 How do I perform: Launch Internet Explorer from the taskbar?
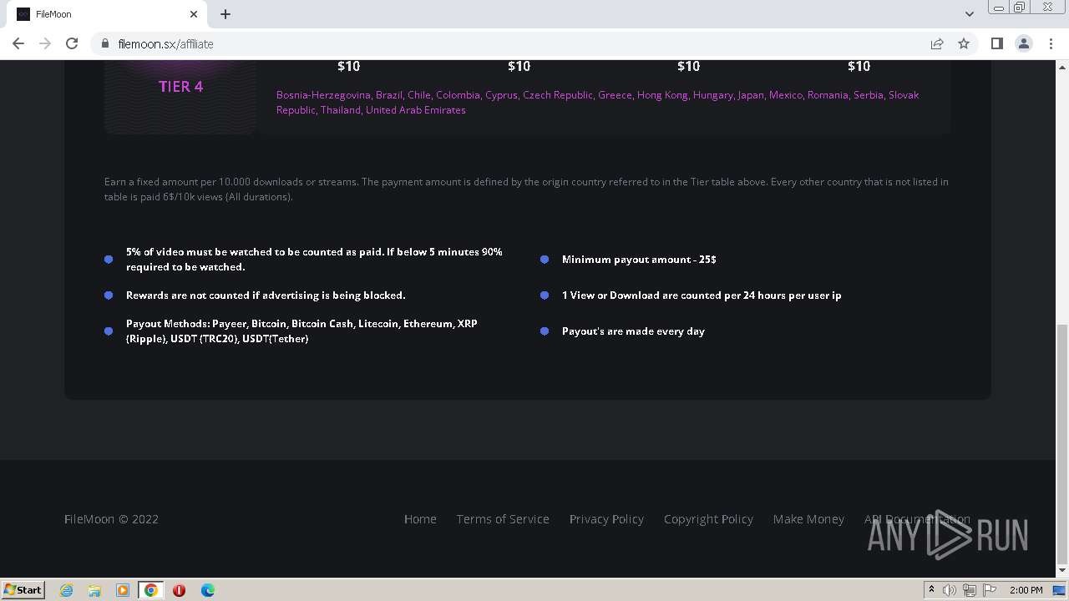[x=66, y=590]
